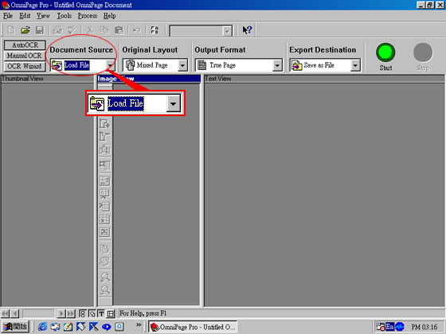Open the View menu

point(43,16)
